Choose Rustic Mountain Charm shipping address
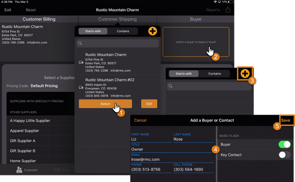The width and height of the screenshot is (295, 182). [x=118, y=63]
